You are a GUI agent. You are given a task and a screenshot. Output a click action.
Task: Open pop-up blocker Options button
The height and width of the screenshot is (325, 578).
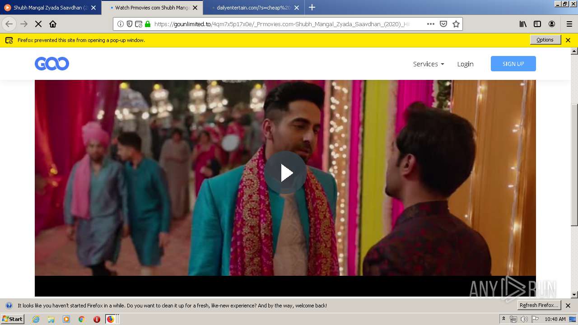click(545, 40)
